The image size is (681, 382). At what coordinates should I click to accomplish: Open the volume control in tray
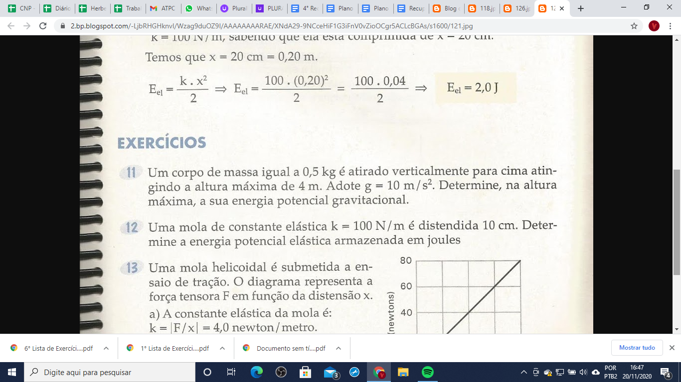(584, 372)
